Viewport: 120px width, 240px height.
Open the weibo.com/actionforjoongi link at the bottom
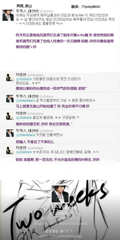point(60,236)
